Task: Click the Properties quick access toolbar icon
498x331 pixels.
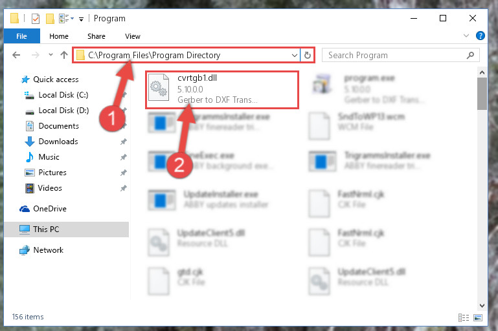Action: tap(36, 19)
